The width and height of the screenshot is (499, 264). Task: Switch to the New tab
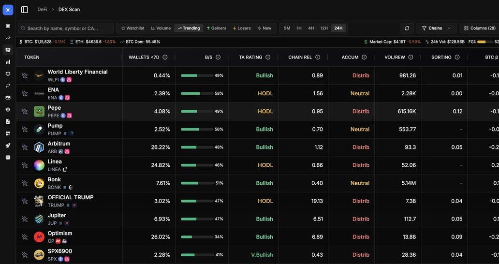coord(264,29)
